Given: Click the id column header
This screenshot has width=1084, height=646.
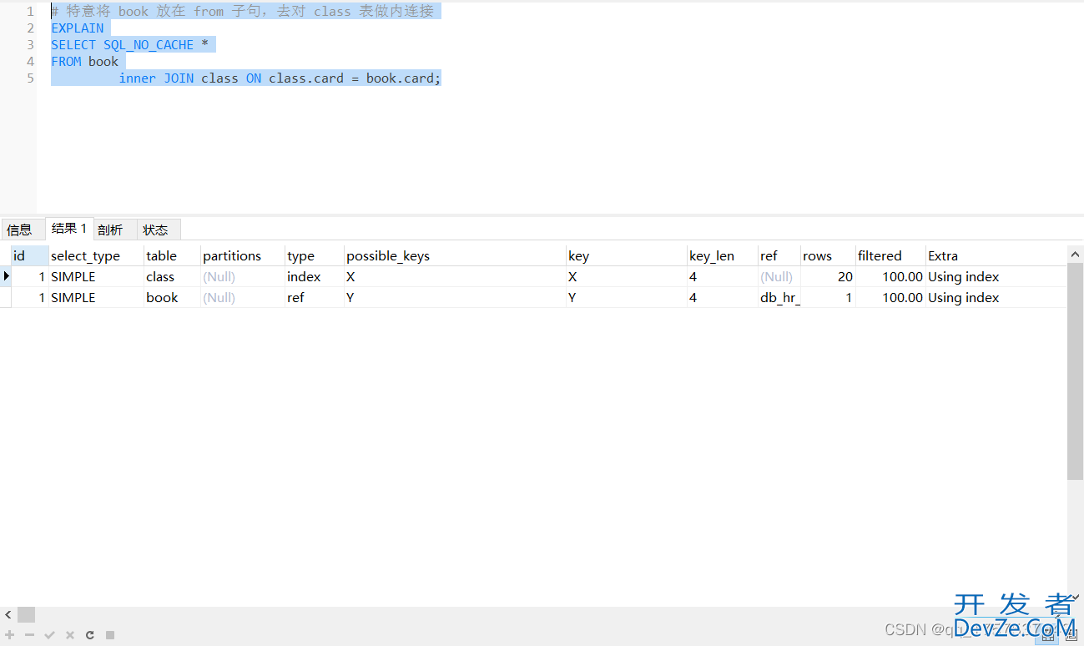Looking at the screenshot, I should point(29,255).
